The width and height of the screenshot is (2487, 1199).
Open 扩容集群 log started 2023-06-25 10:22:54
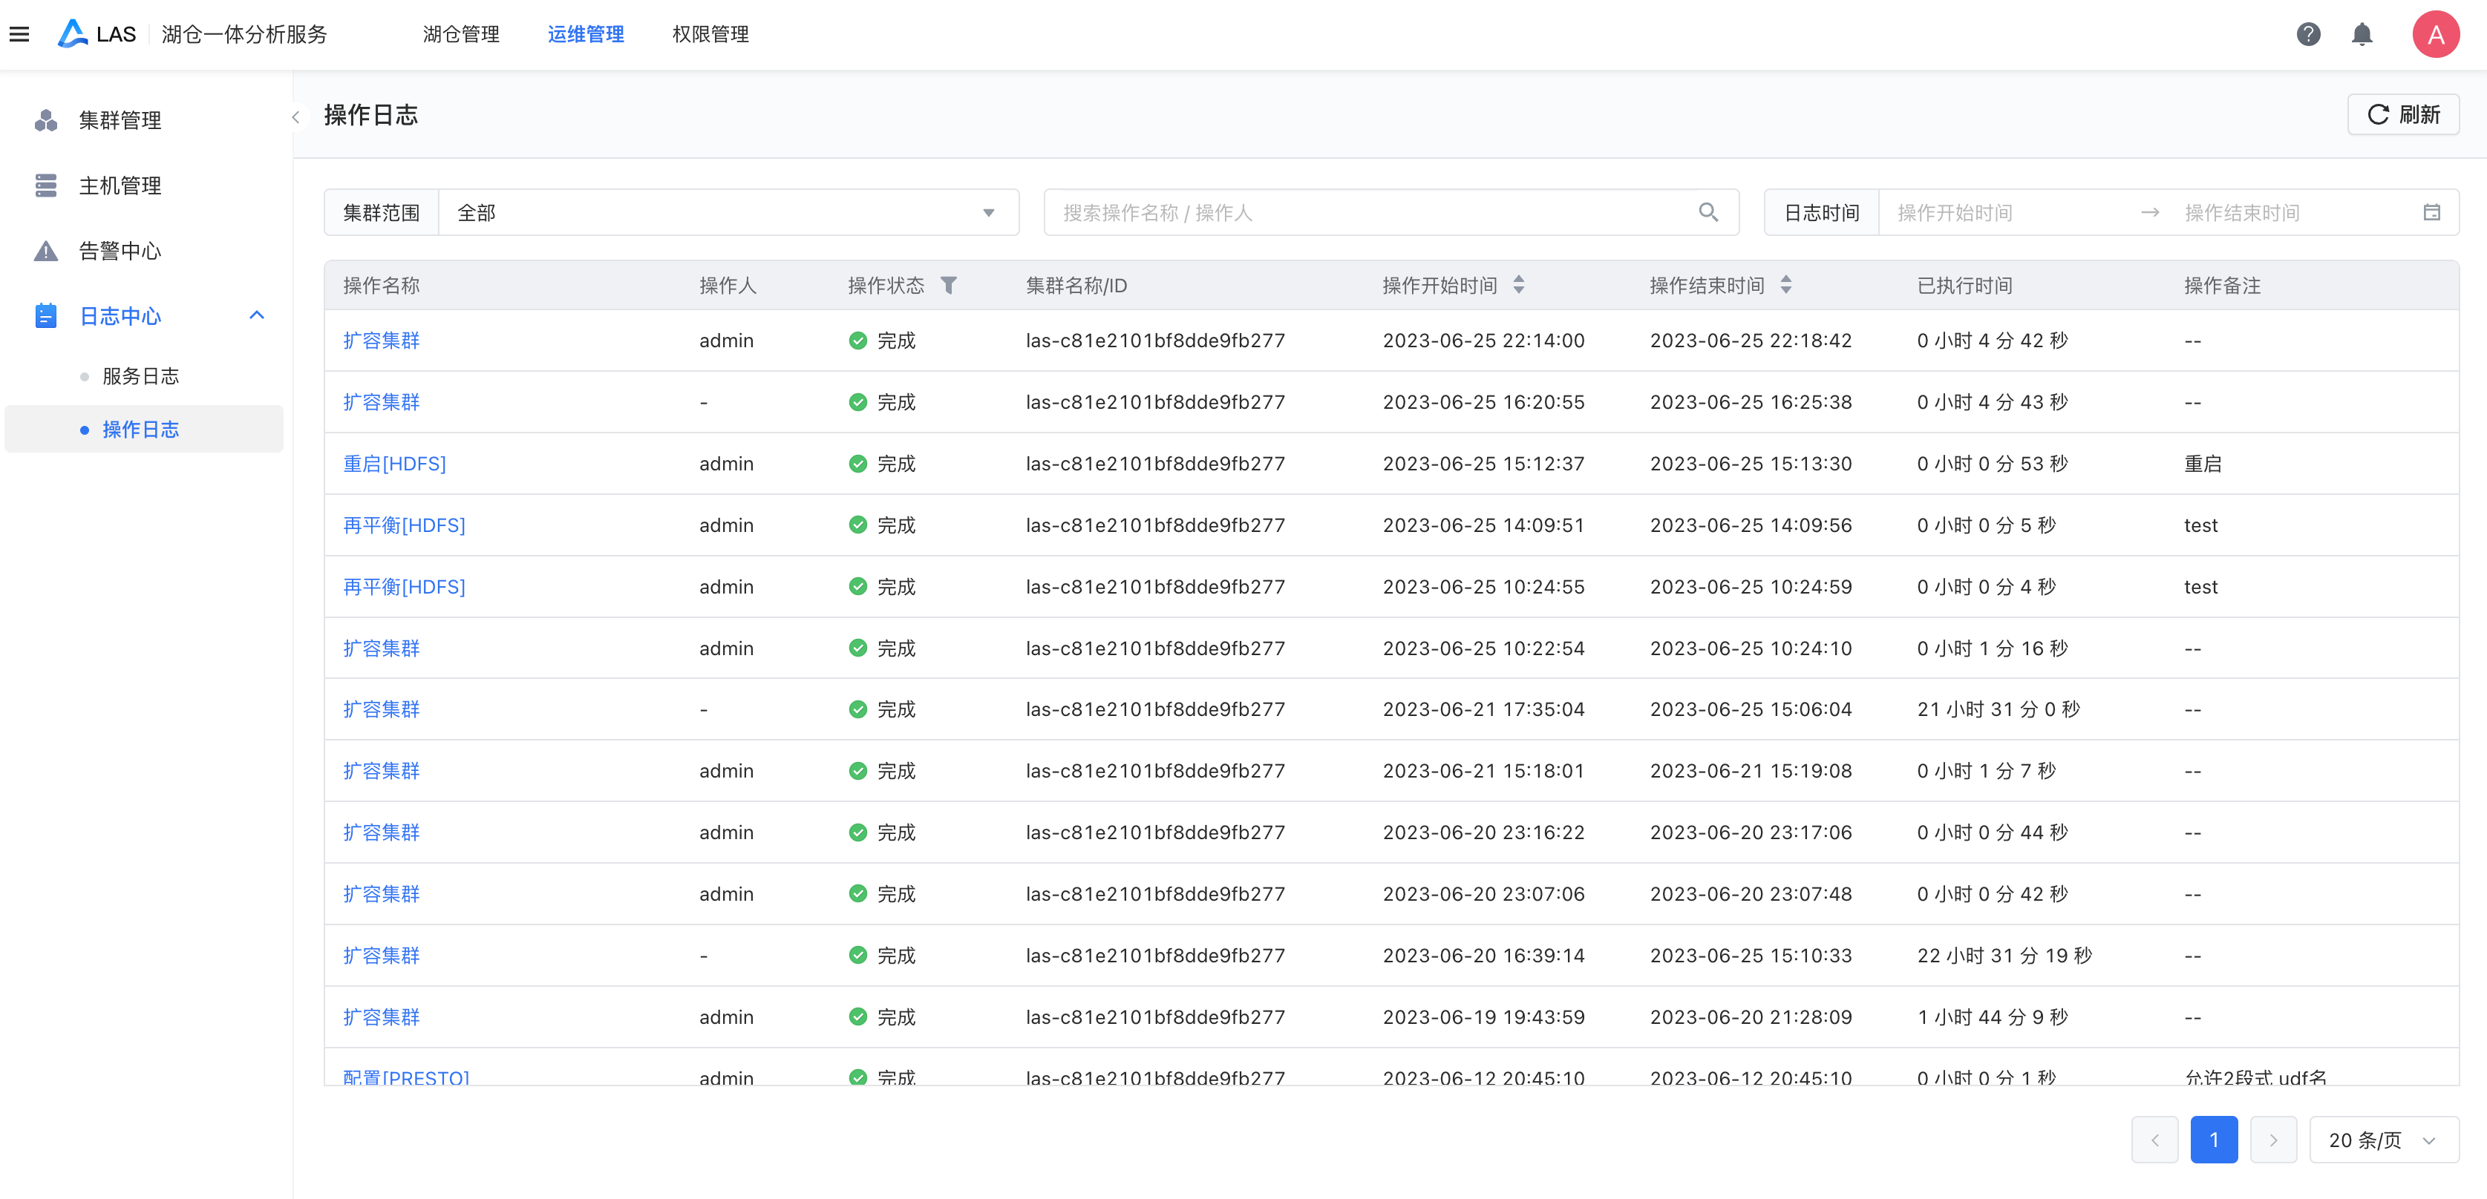(x=382, y=649)
